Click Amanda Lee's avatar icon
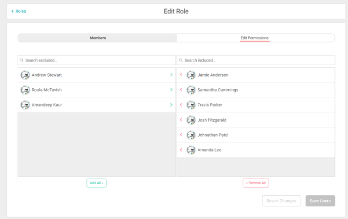Image resolution: width=348 pixels, height=219 pixels. [x=191, y=150]
